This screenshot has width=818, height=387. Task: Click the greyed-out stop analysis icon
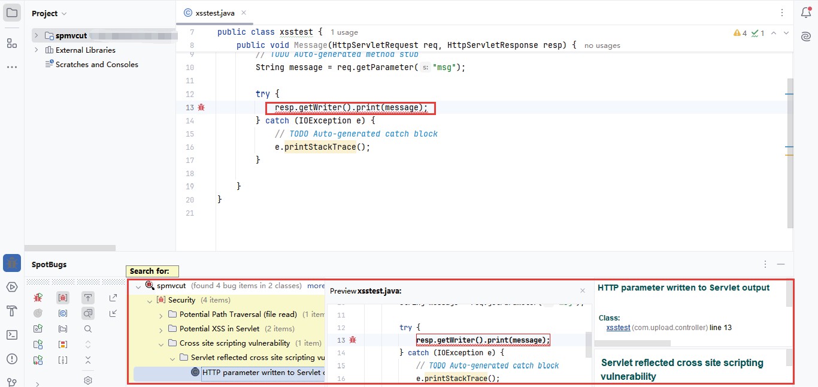click(38, 313)
